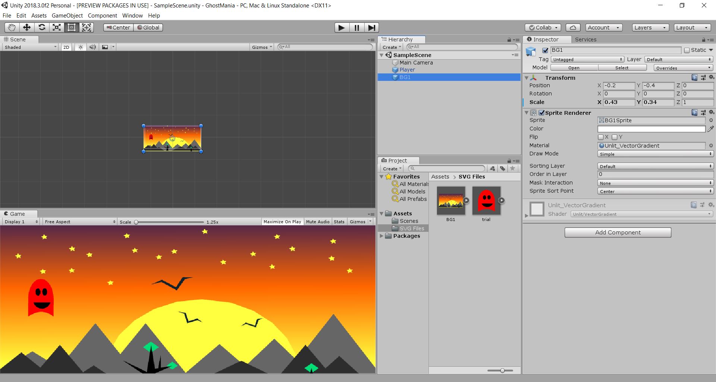716x382 pixels.
Task: Select the Move tool
Action: pyautogui.click(x=26, y=27)
